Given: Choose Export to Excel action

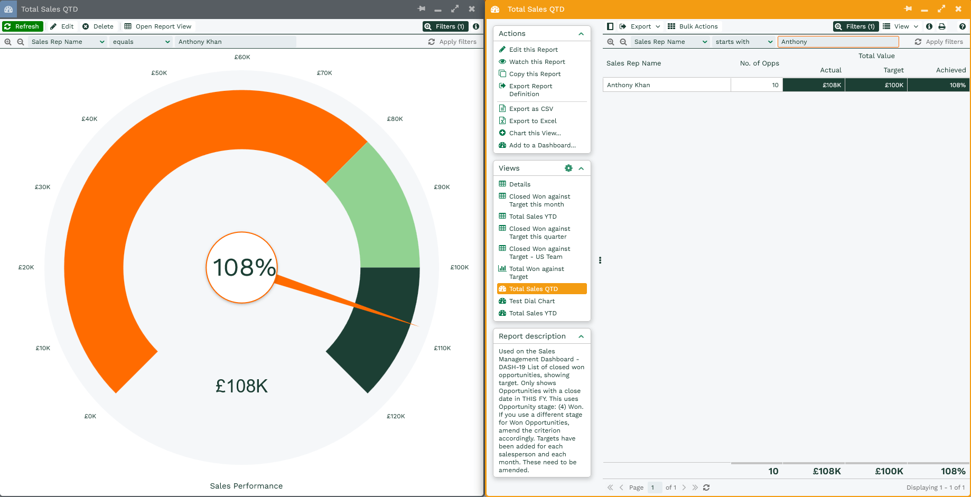Looking at the screenshot, I should point(533,121).
